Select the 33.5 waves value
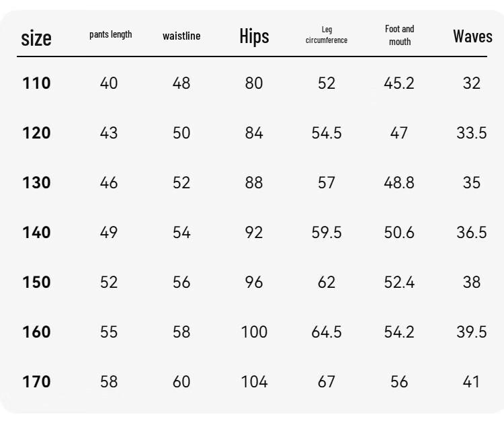 point(472,133)
